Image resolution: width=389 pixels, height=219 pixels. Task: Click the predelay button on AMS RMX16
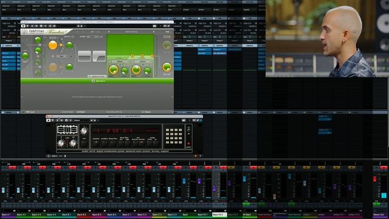(x=105, y=143)
